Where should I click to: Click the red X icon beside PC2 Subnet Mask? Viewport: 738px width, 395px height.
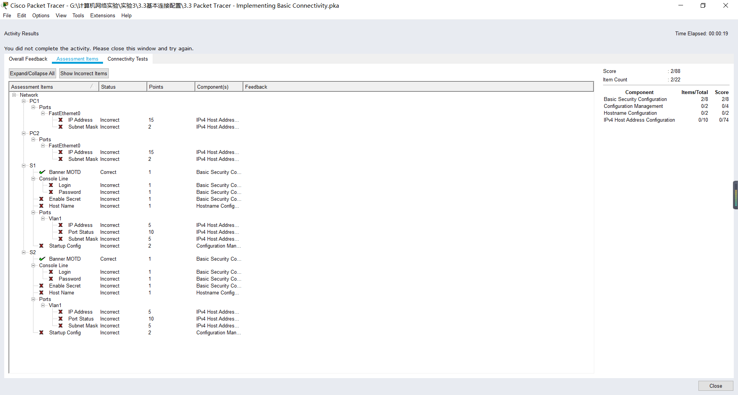(x=61, y=159)
